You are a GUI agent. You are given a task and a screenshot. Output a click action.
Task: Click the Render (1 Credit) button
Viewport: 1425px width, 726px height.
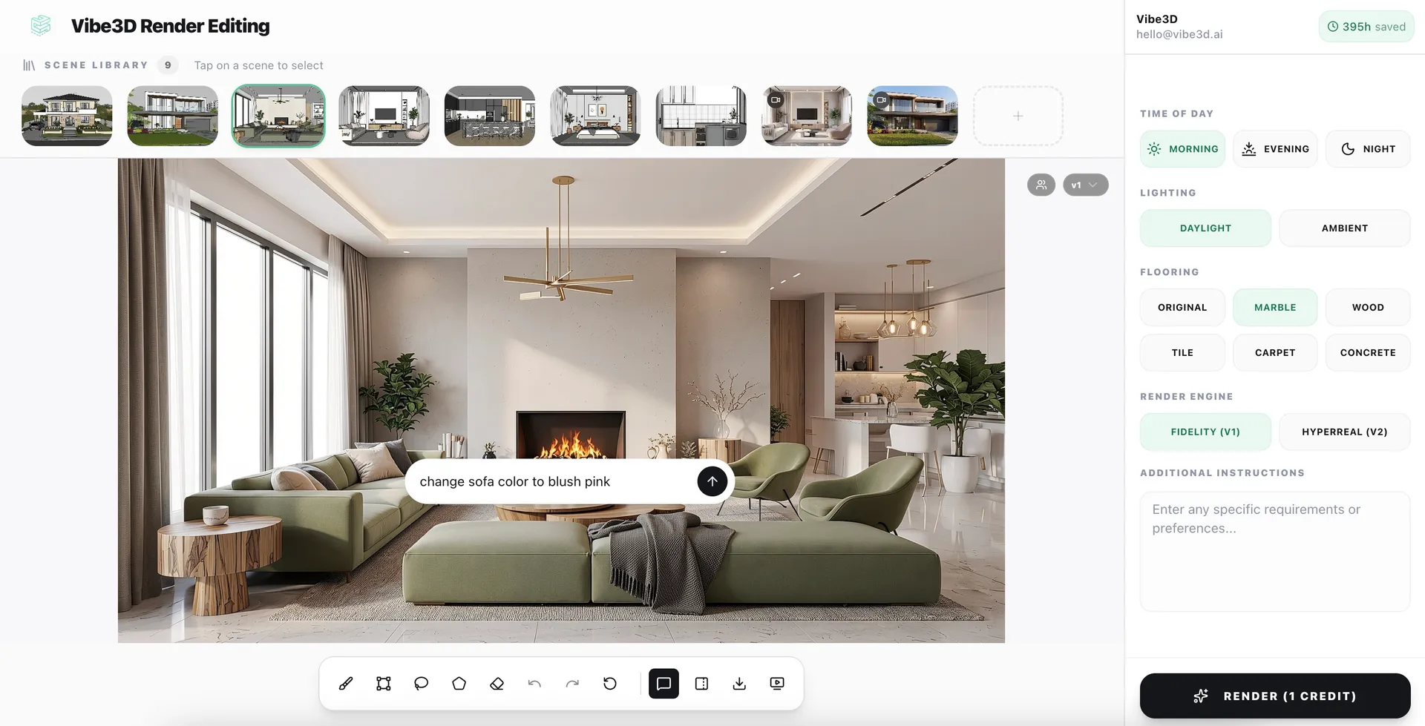[x=1274, y=696]
